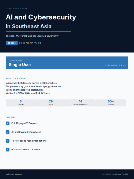Click the country codes SG · ID · TH · MY · VN · PH
The height and width of the screenshot is (179, 134).
[x=30, y=43]
